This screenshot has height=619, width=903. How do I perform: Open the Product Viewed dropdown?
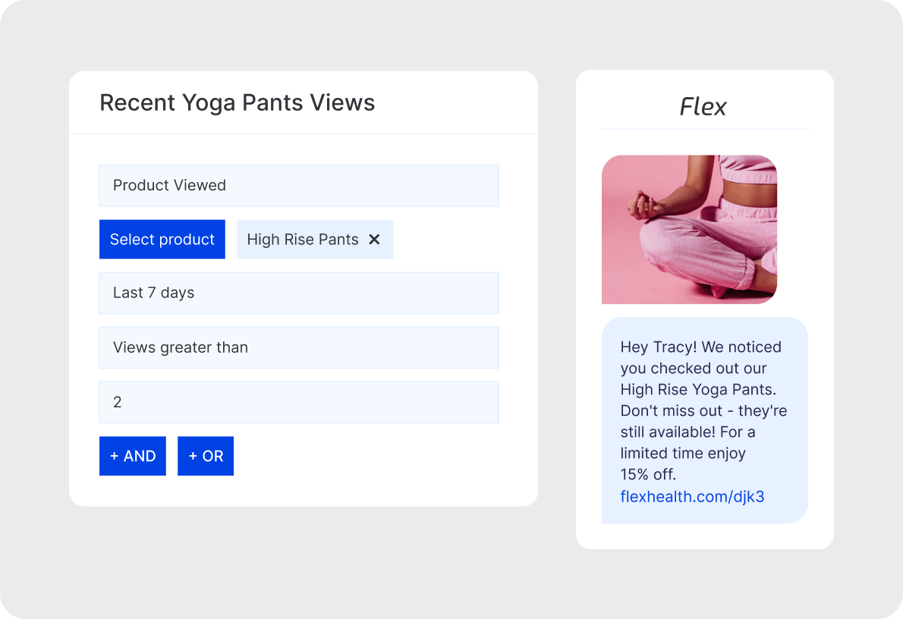299,185
